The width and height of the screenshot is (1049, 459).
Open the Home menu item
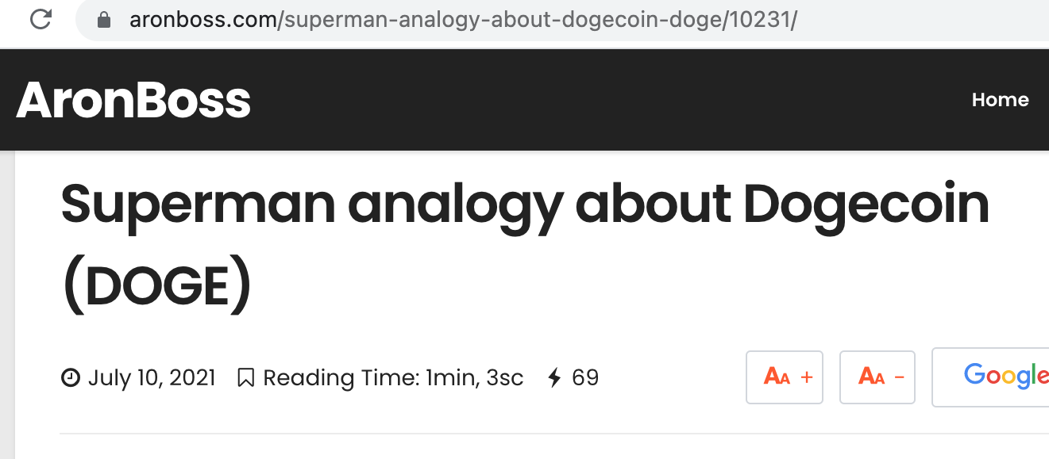(x=1001, y=100)
